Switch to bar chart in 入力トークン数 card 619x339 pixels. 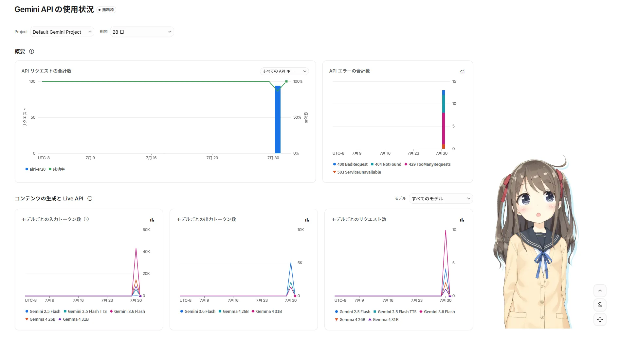click(152, 220)
